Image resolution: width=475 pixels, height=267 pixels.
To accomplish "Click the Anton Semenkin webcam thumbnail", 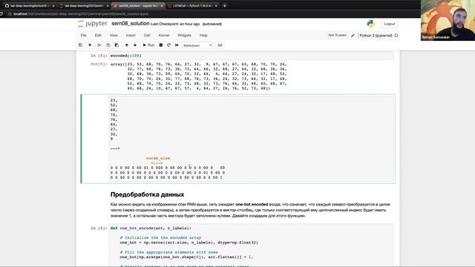I will coord(448,20).
